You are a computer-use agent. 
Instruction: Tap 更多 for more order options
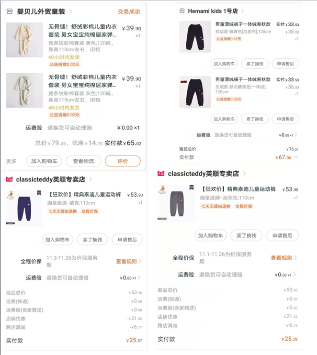[11, 161]
